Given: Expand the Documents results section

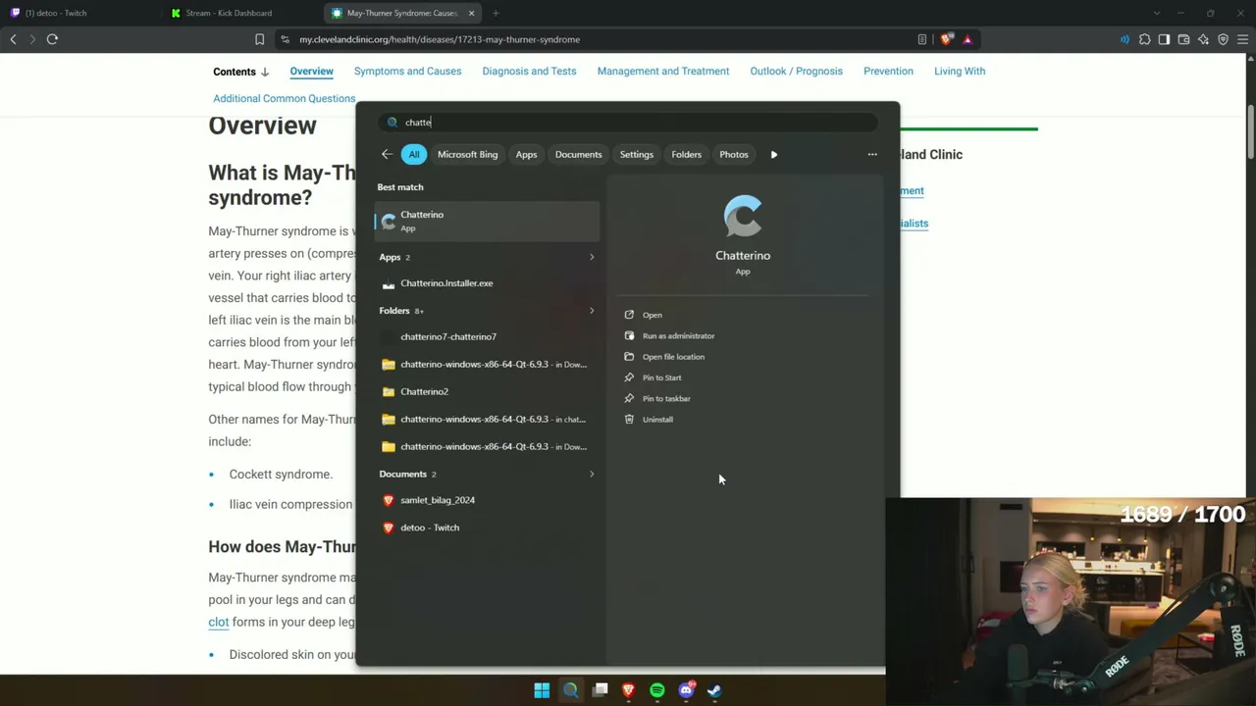Looking at the screenshot, I should pyautogui.click(x=591, y=474).
